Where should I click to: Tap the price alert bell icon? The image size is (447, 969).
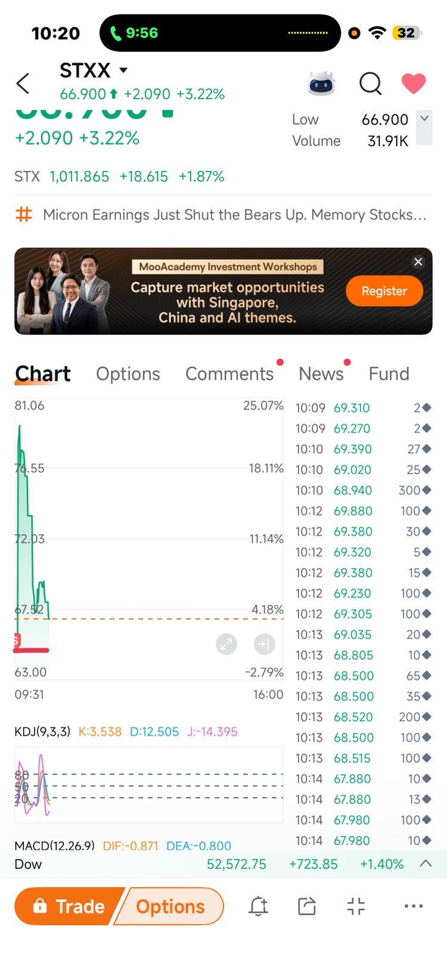coord(258,906)
